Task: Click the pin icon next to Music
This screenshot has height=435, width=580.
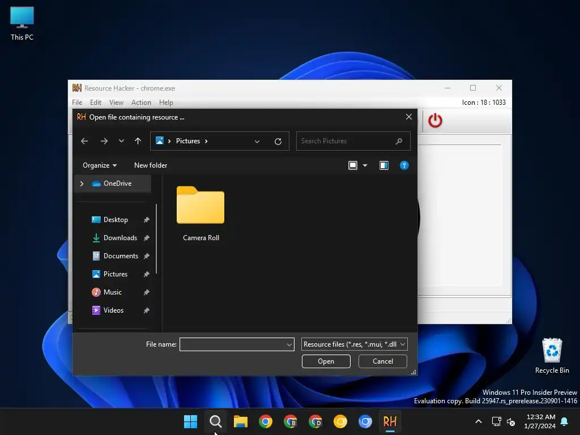Action: pyautogui.click(x=147, y=292)
